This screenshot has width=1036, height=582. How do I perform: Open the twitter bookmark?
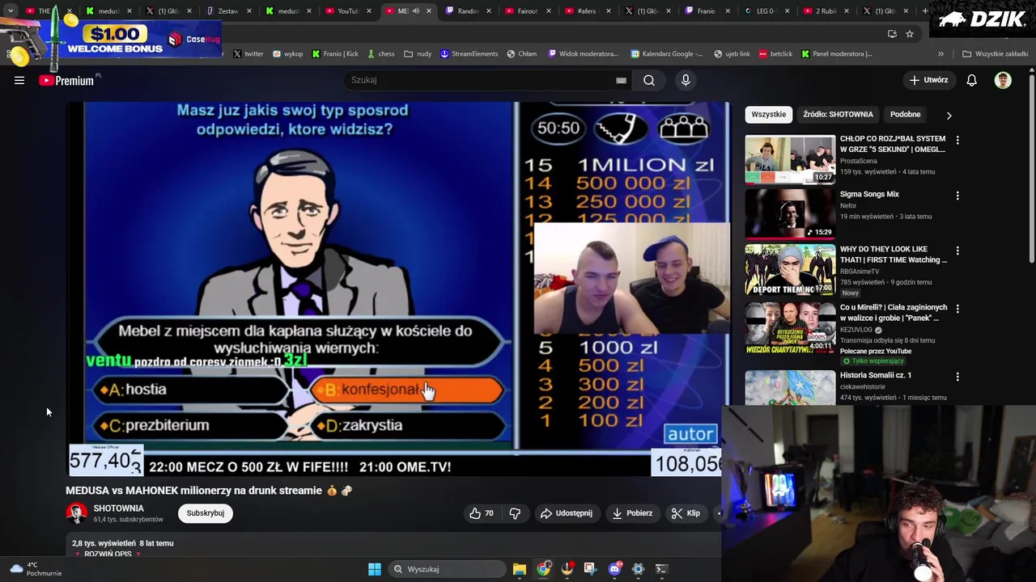[248, 54]
